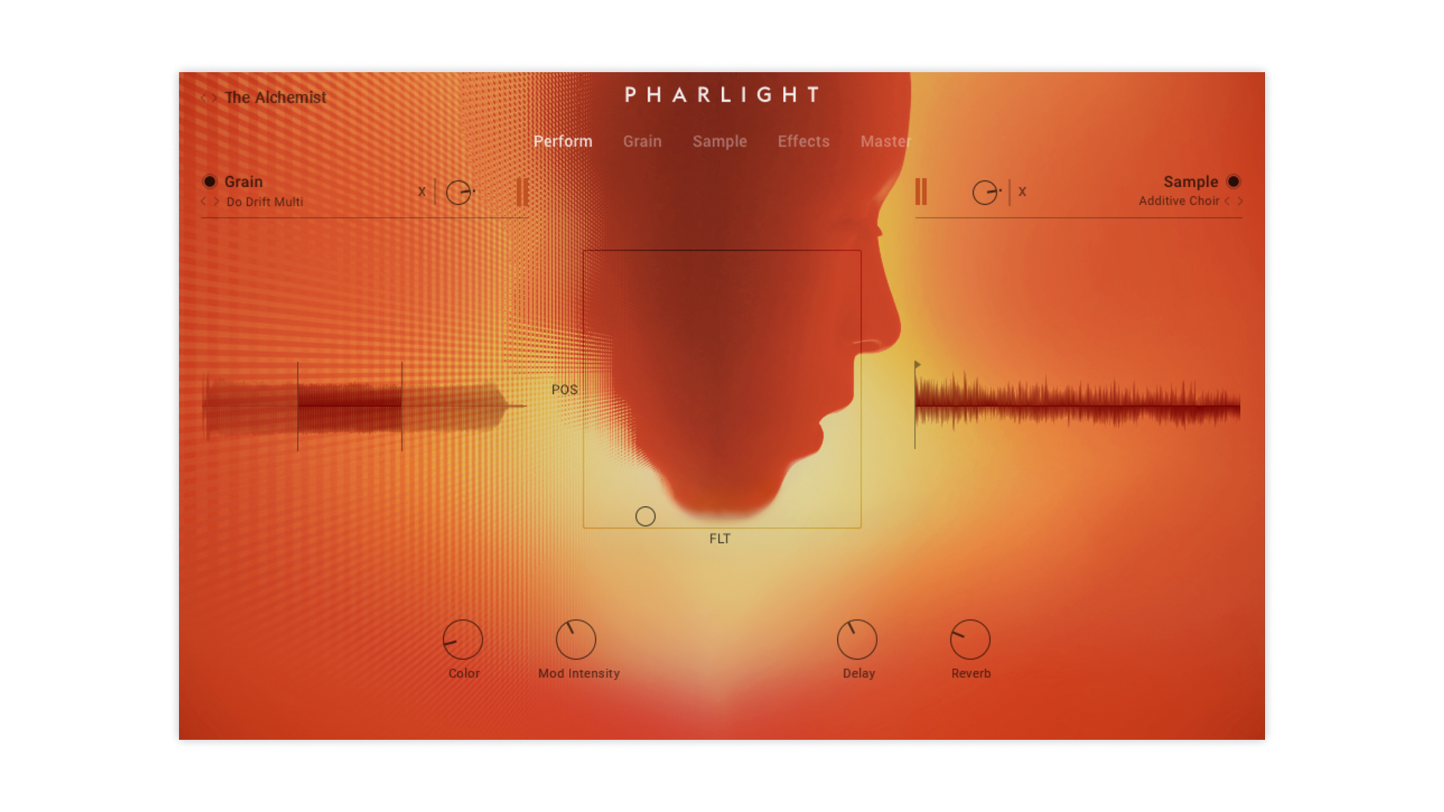Click the Sample tab label

[720, 141]
